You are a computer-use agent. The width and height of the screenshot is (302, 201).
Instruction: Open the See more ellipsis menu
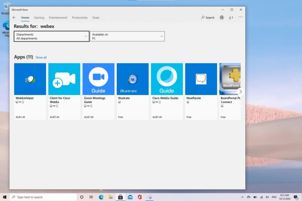tap(240, 17)
